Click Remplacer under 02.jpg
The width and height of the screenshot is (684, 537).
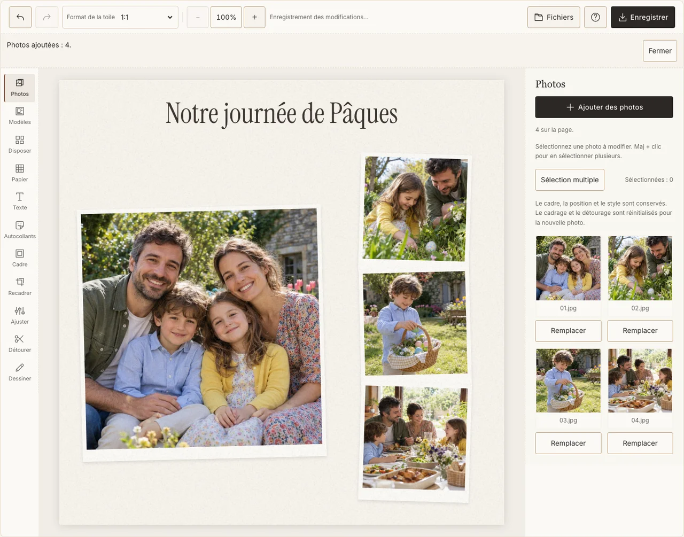640,331
